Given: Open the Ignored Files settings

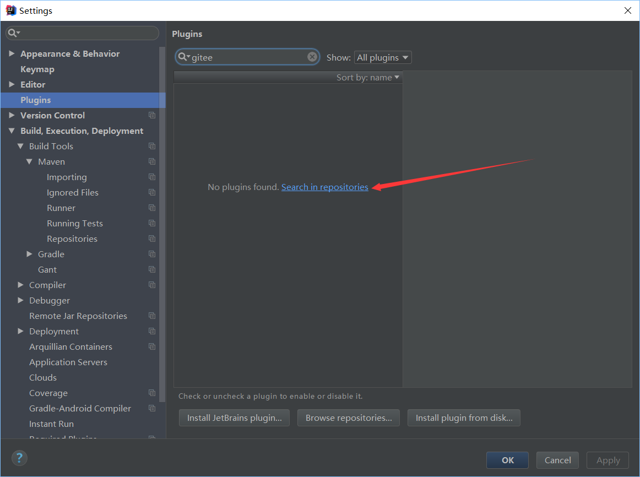Looking at the screenshot, I should [73, 193].
